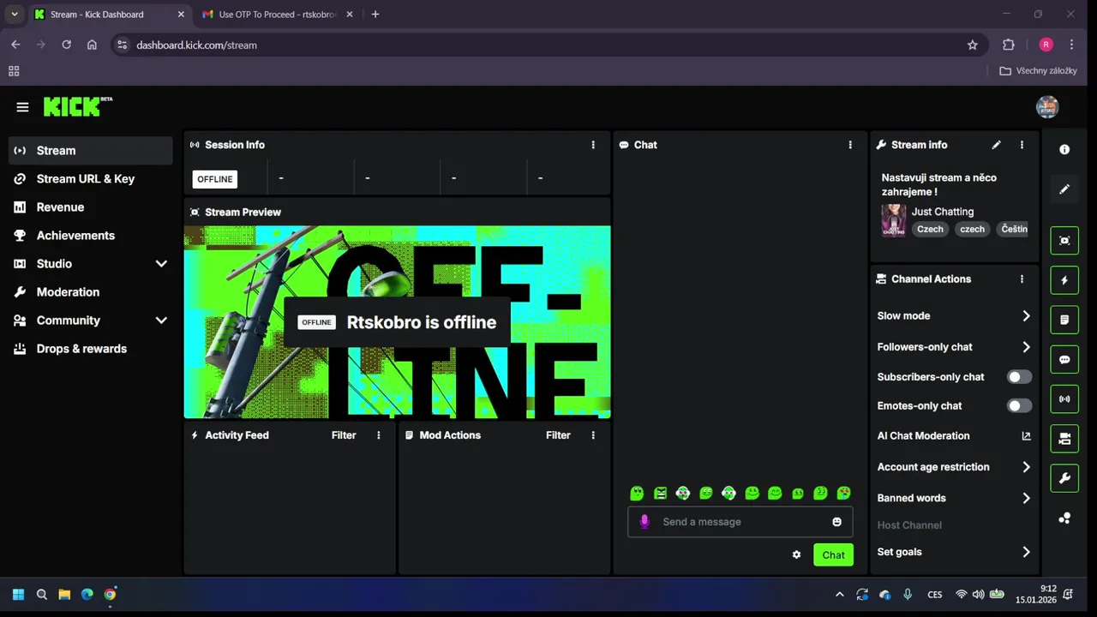Open Session Info panel options menu
The width and height of the screenshot is (1097, 617).
[593, 145]
